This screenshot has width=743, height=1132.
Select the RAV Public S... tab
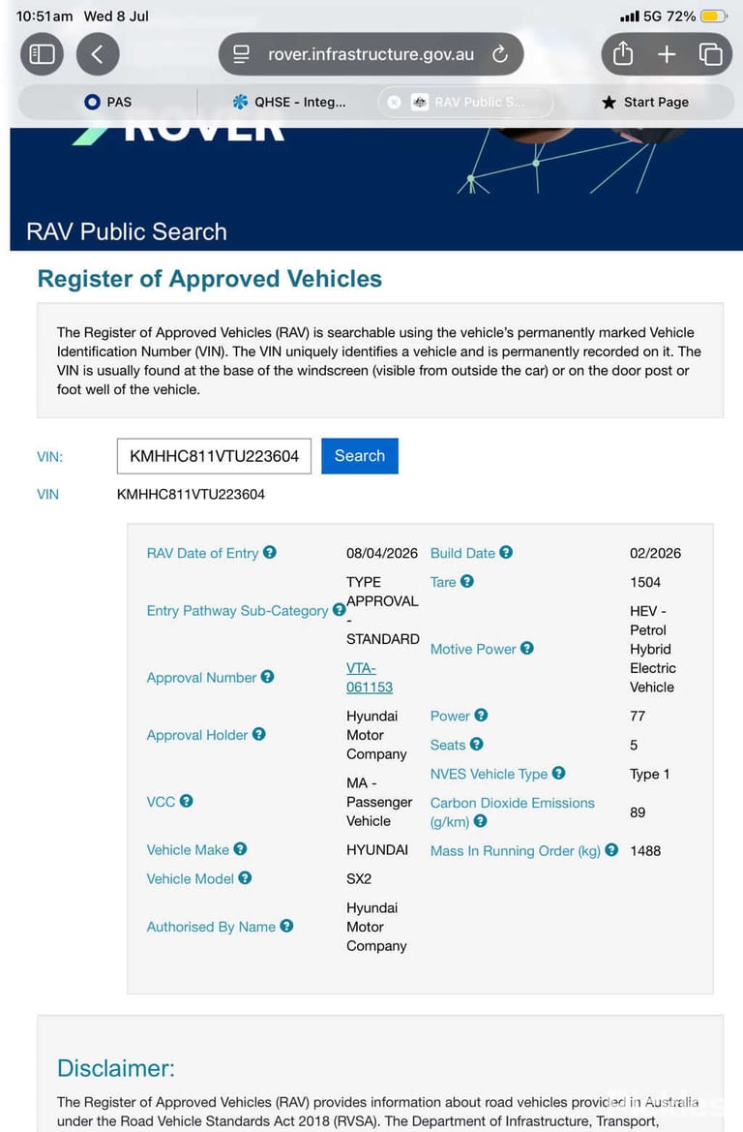(466, 103)
